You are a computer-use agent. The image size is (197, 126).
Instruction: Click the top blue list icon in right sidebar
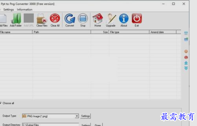click(186, 33)
